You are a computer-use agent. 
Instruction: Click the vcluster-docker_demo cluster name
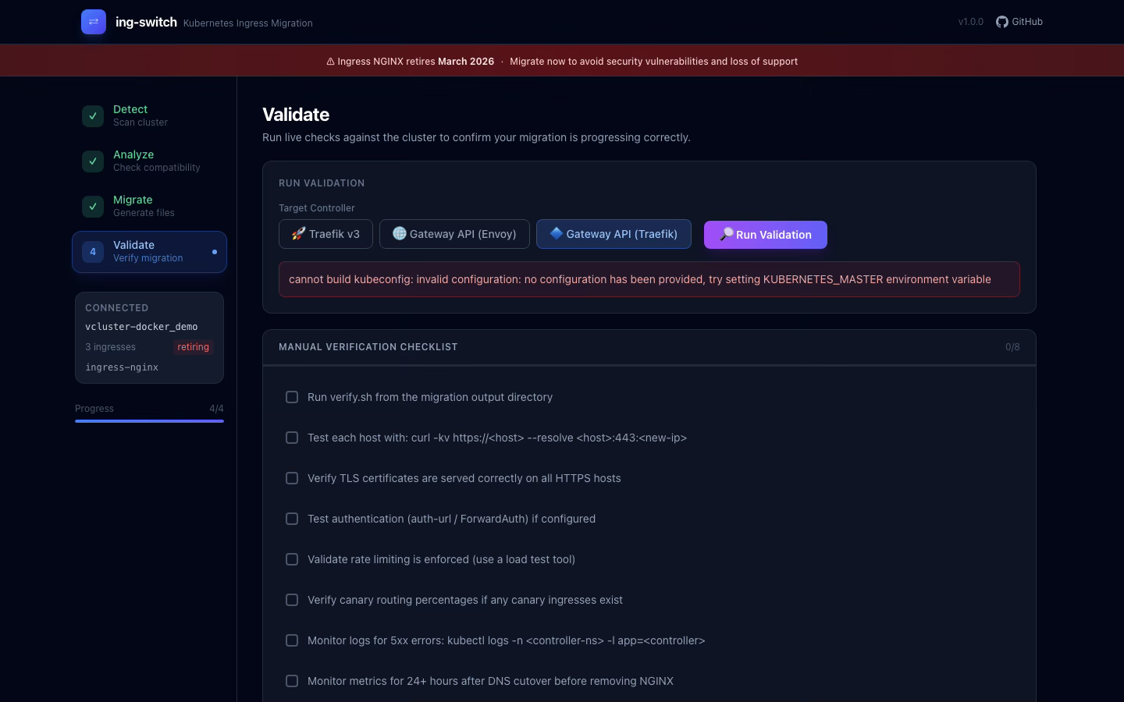141,327
